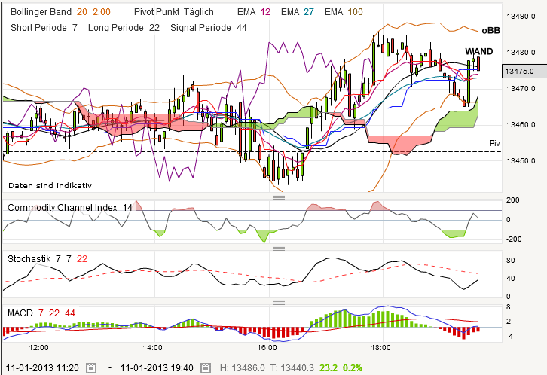Image resolution: width=547 pixels, height=375 pixels.
Task: Click the low value T: 13440.3
Action: 292,368
